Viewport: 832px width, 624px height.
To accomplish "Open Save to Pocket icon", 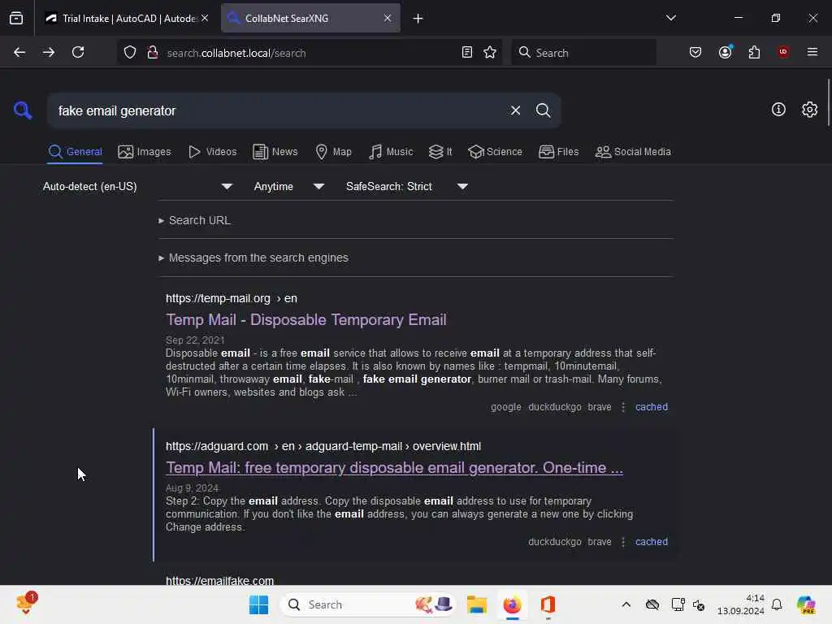I will [x=695, y=52].
